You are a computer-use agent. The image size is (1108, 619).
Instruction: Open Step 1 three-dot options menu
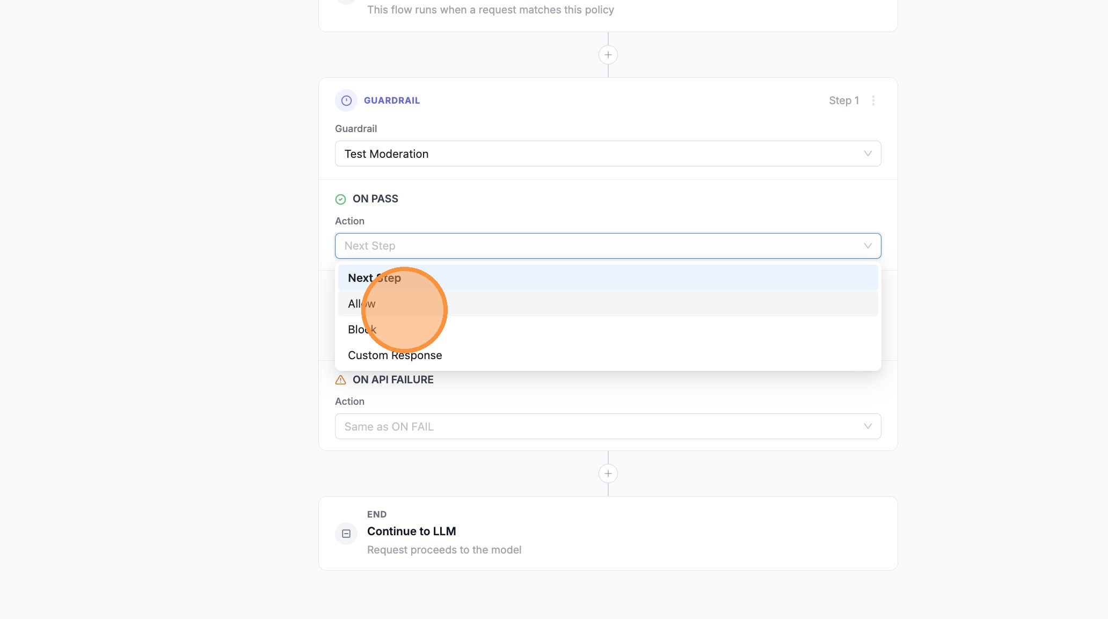point(873,100)
